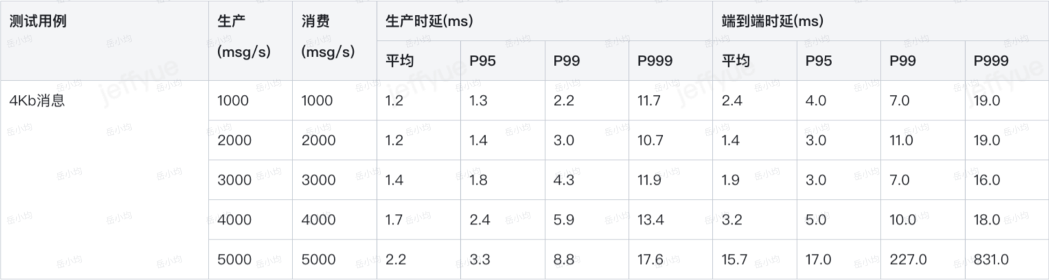Viewport: 1049px width, 280px height.
Task: Select the 端到端时延(ms) group header
Action: click(772, 21)
